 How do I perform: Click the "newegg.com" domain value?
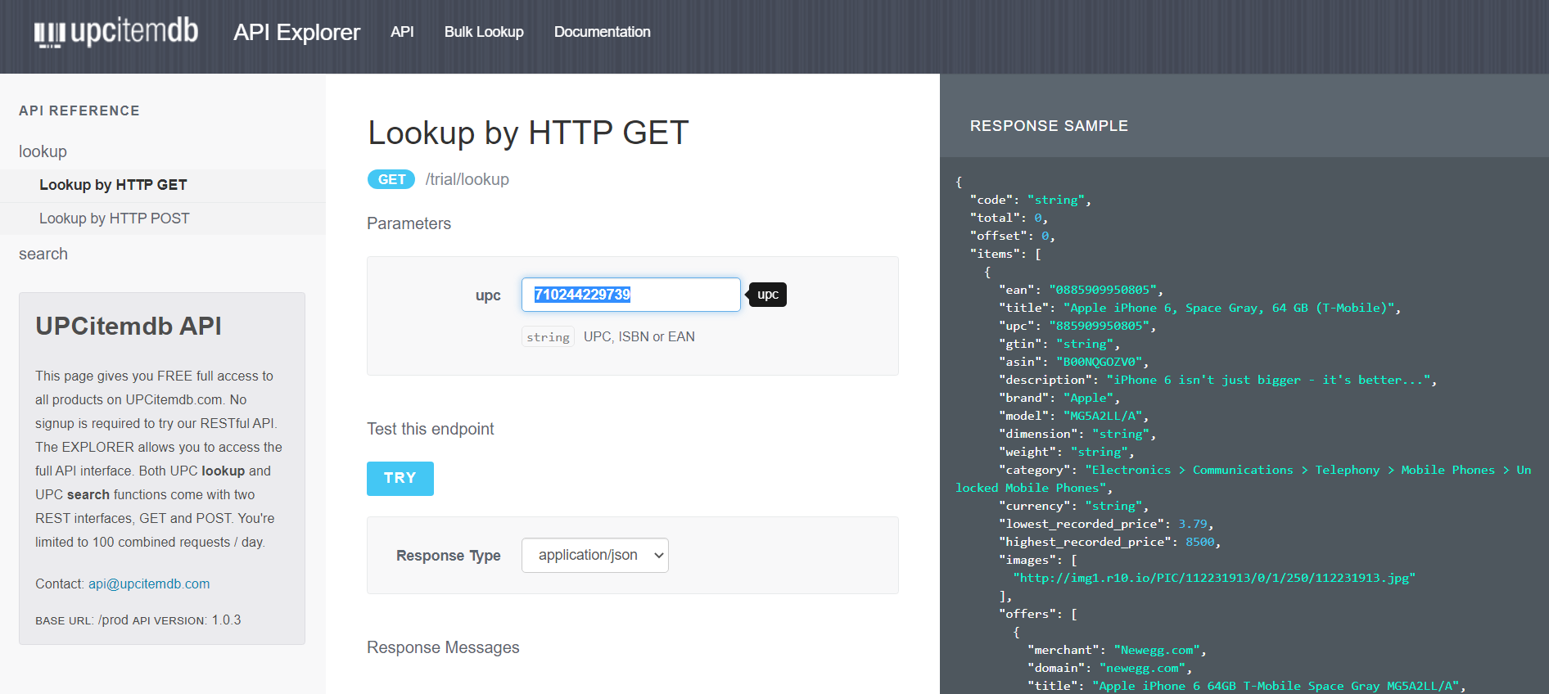pyautogui.click(x=1142, y=668)
